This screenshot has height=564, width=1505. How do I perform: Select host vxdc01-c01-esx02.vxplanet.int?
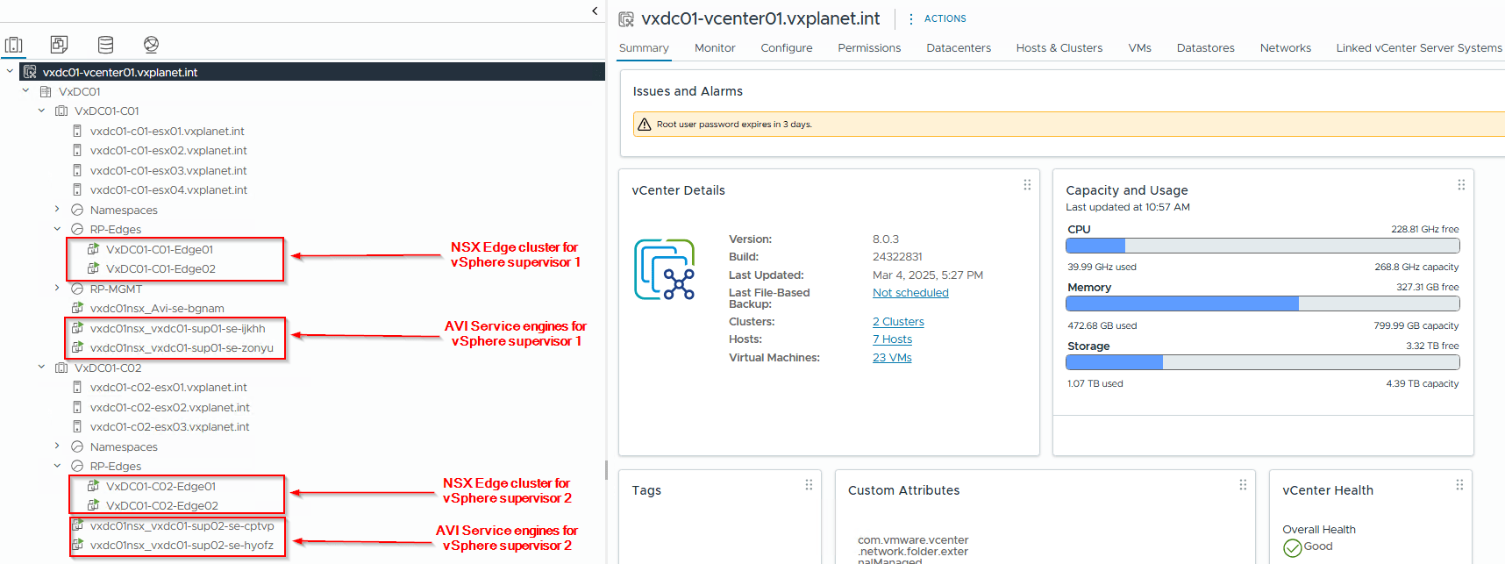pos(168,151)
